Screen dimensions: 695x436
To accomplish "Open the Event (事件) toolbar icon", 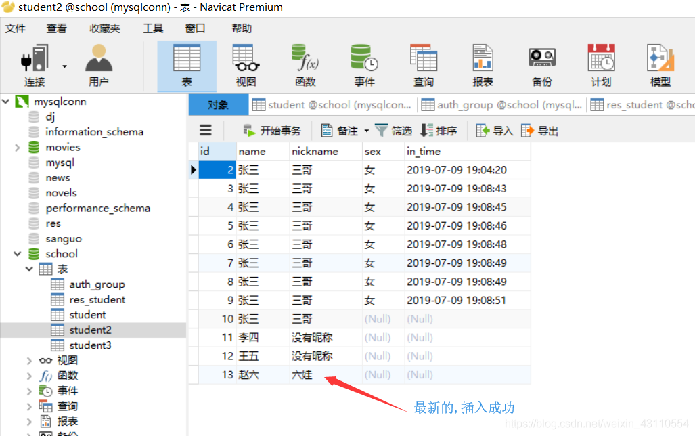I will click(x=364, y=66).
